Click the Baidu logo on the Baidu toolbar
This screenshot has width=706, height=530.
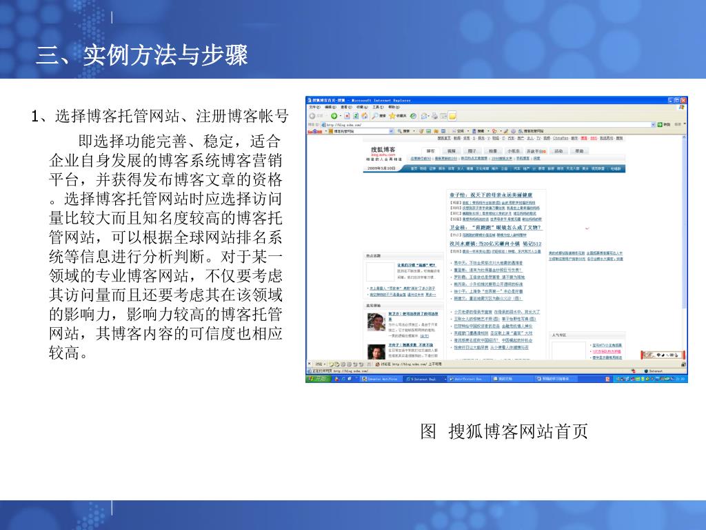click(x=314, y=131)
